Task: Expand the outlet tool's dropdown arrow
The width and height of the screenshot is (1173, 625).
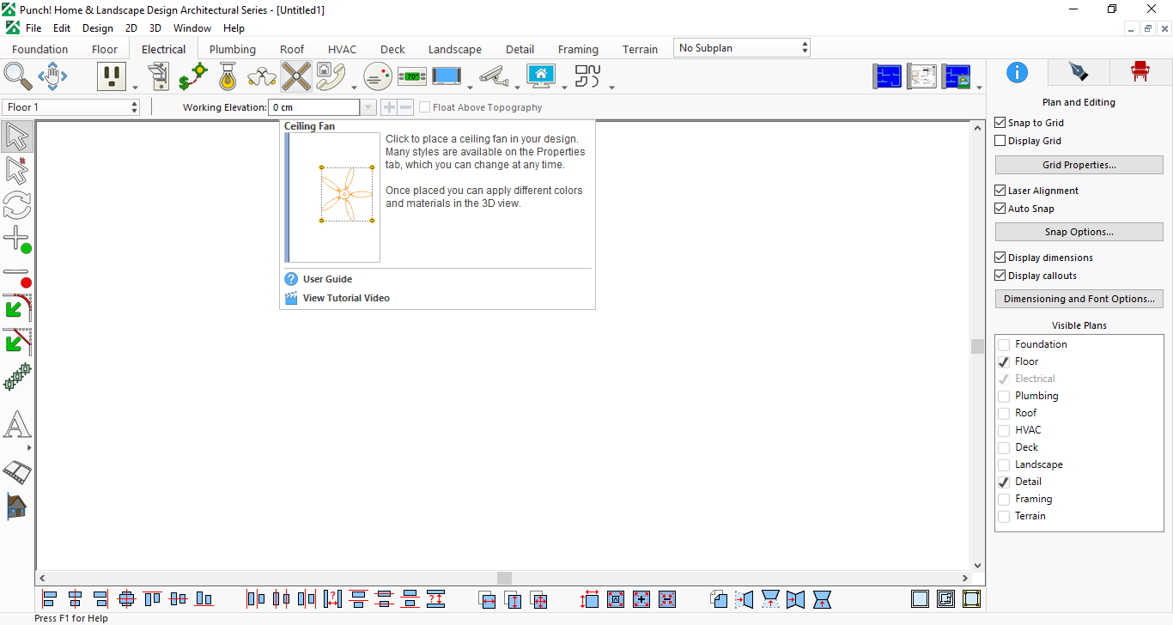Action: point(135,87)
